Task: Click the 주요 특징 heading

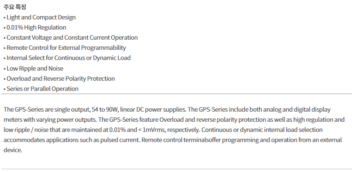Action: coord(15,7)
